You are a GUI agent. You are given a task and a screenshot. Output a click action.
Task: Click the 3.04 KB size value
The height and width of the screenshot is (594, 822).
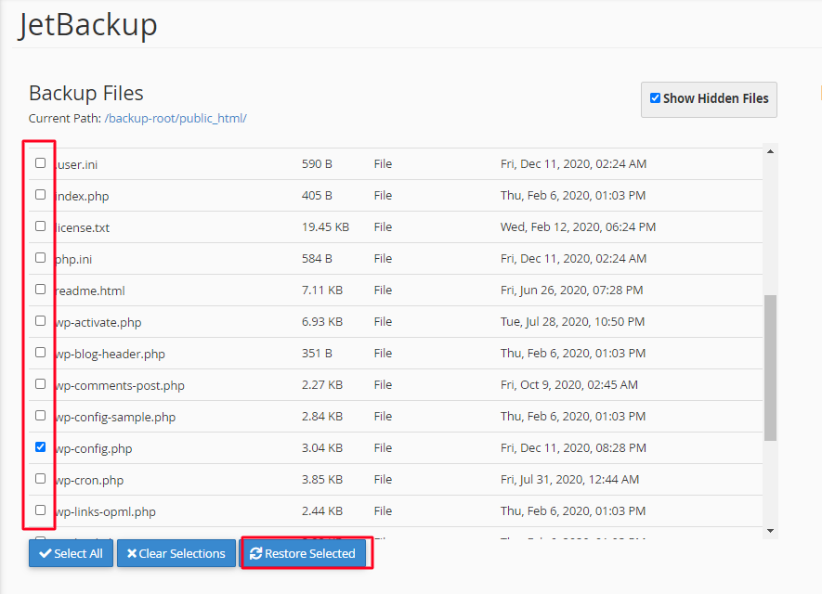coord(322,448)
